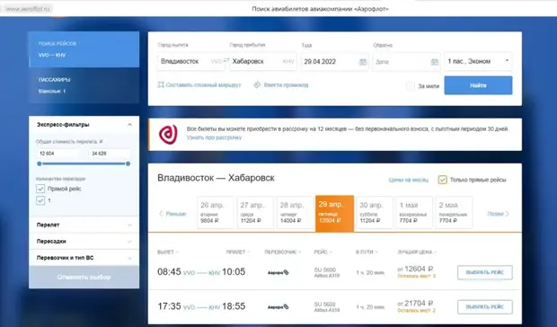This screenshot has height=327, width=557.
Task: Sort flights by Рейс column
Action: (323, 252)
